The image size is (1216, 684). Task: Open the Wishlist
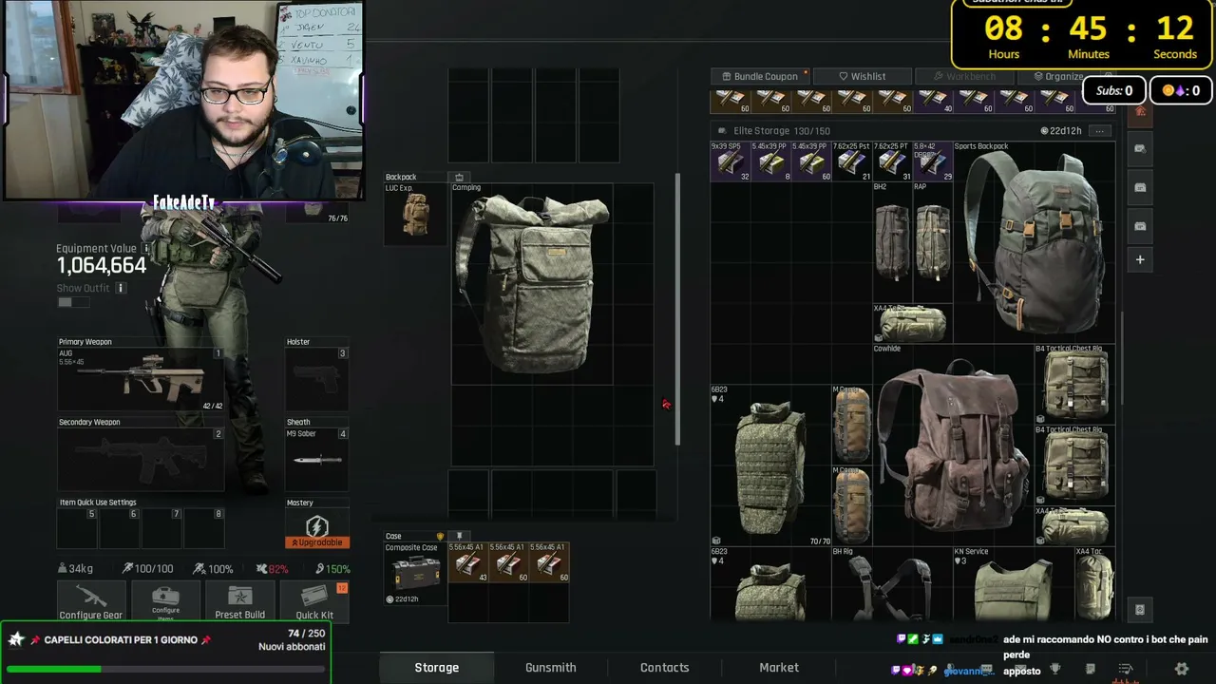point(863,76)
